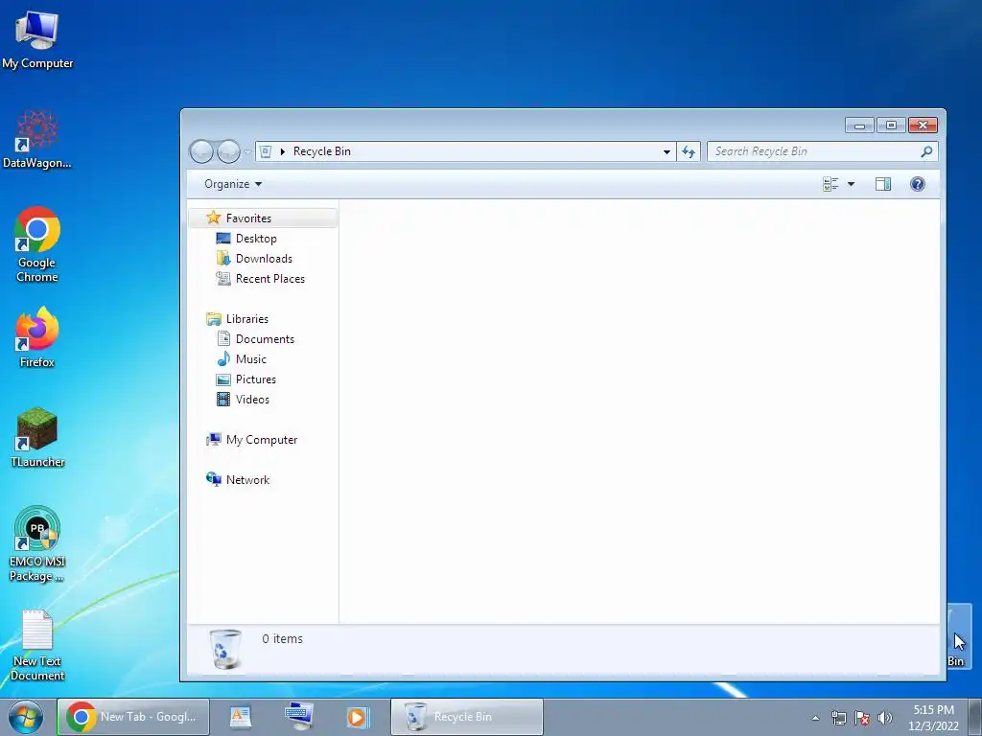Open the EMCO MSI Package desktop shortcut
982x736 pixels.
tap(37, 544)
